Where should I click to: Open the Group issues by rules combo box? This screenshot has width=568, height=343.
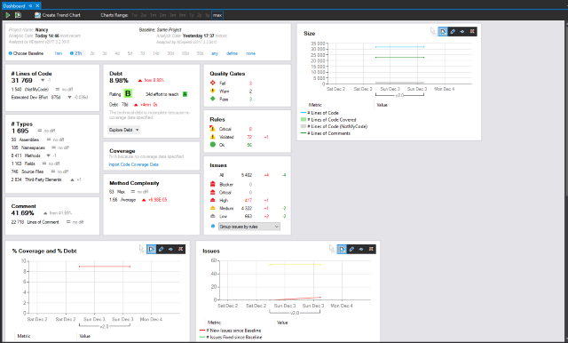pos(249,227)
